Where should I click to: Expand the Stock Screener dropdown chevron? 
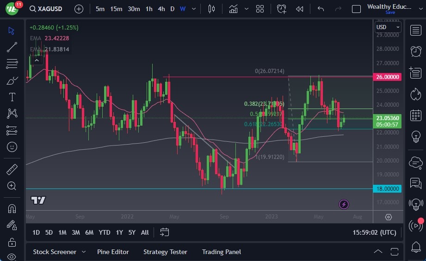[x=84, y=252]
